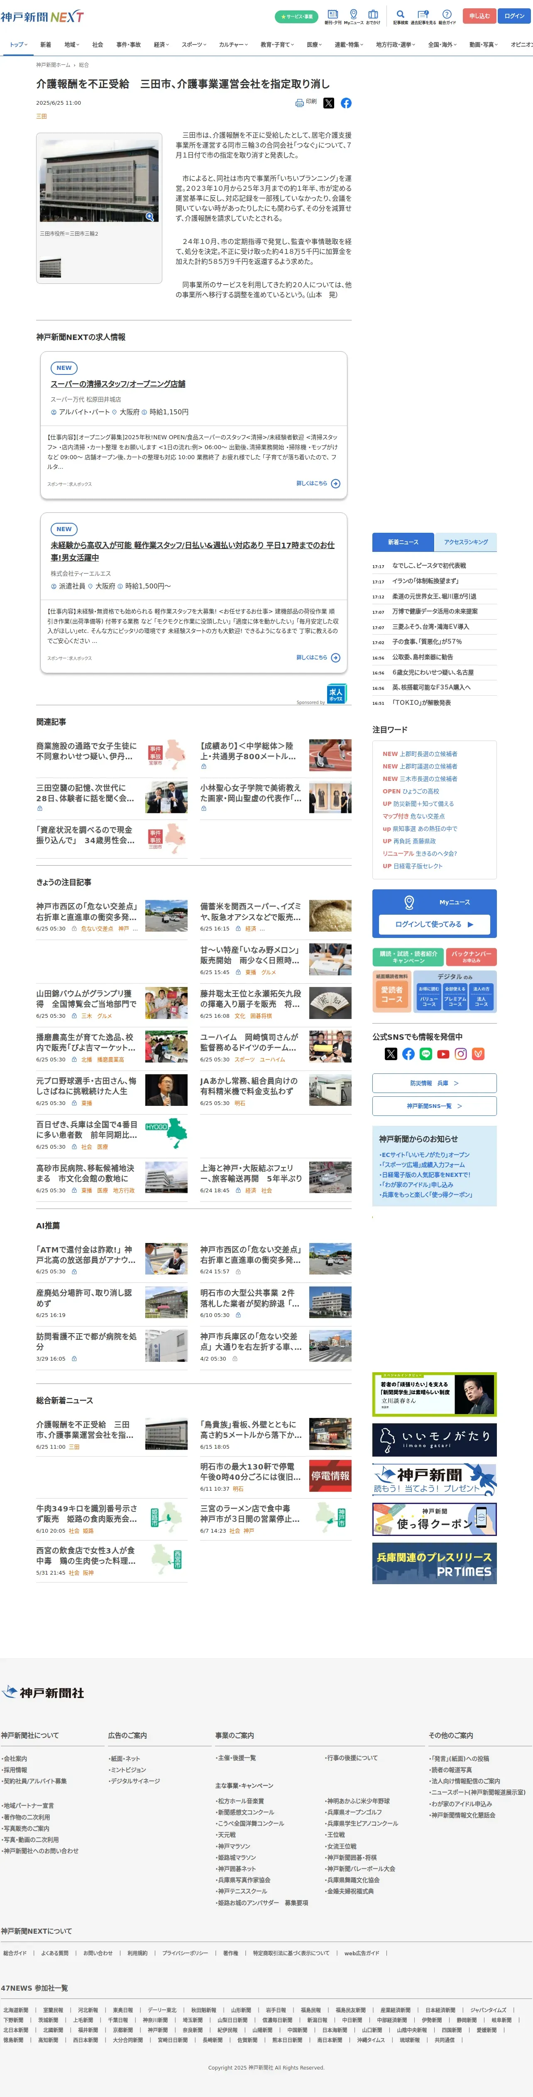Open the official YouTube channel icon
This screenshot has height=2097, width=533.
(x=443, y=1053)
